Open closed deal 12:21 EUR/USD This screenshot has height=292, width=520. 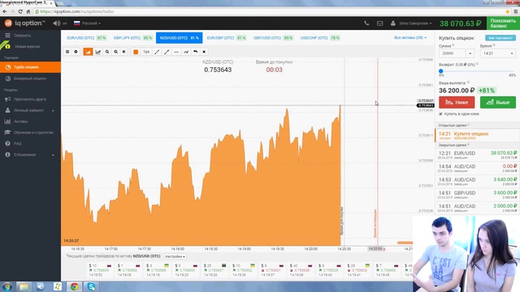tap(477, 155)
